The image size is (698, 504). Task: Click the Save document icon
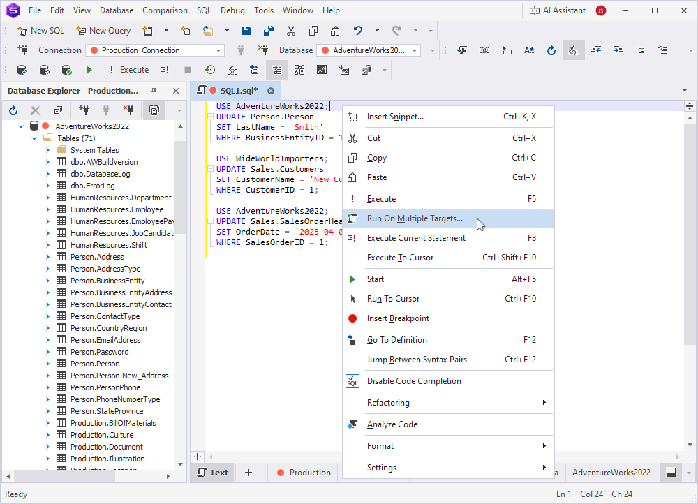click(246, 31)
